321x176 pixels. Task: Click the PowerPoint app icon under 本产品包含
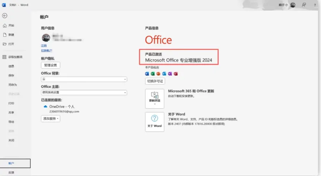[x=158, y=74]
